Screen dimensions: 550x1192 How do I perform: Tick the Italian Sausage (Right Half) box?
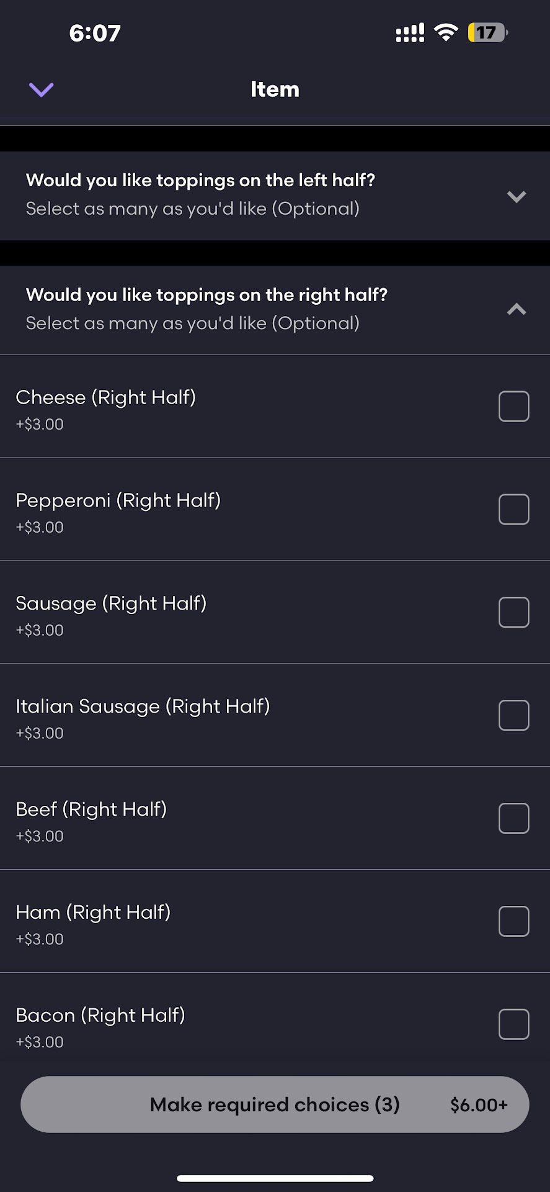click(x=513, y=716)
